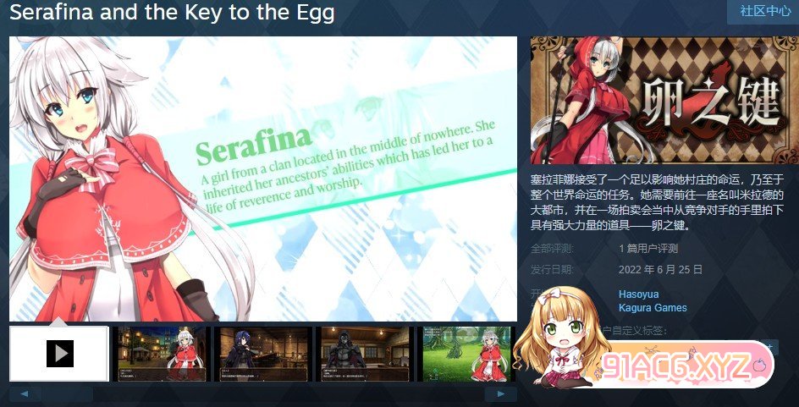
Task: Click the plus button to add a tag
Action: point(770,348)
